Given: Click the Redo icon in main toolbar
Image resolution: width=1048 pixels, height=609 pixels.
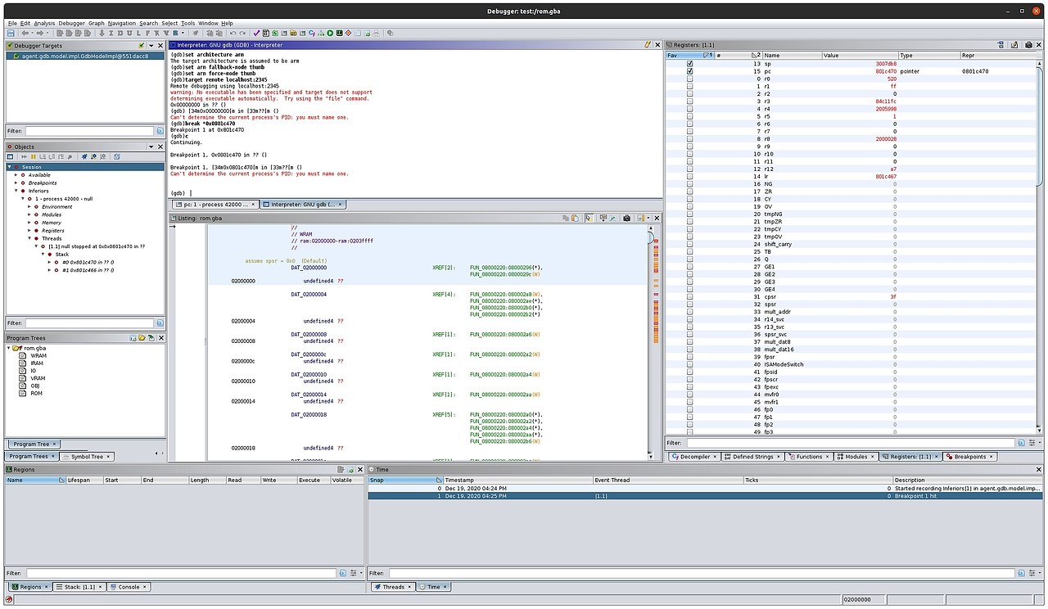Looking at the screenshot, I should click(242, 33).
